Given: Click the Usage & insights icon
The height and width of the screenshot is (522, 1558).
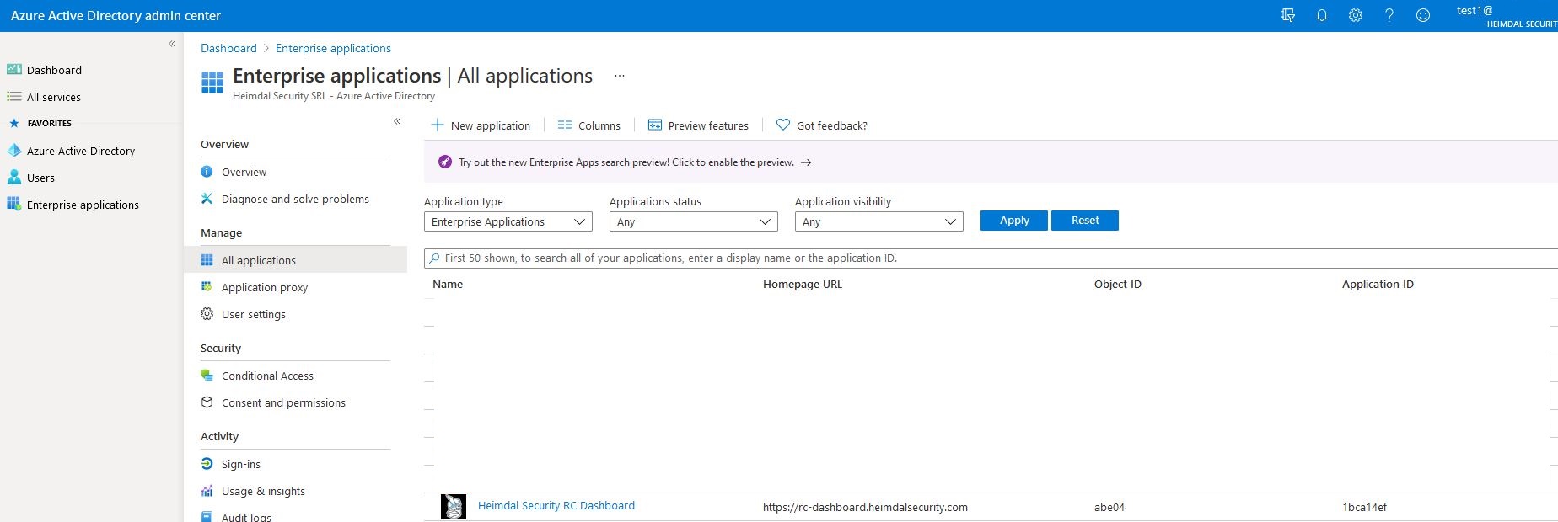Looking at the screenshot, I should [207, 491].
